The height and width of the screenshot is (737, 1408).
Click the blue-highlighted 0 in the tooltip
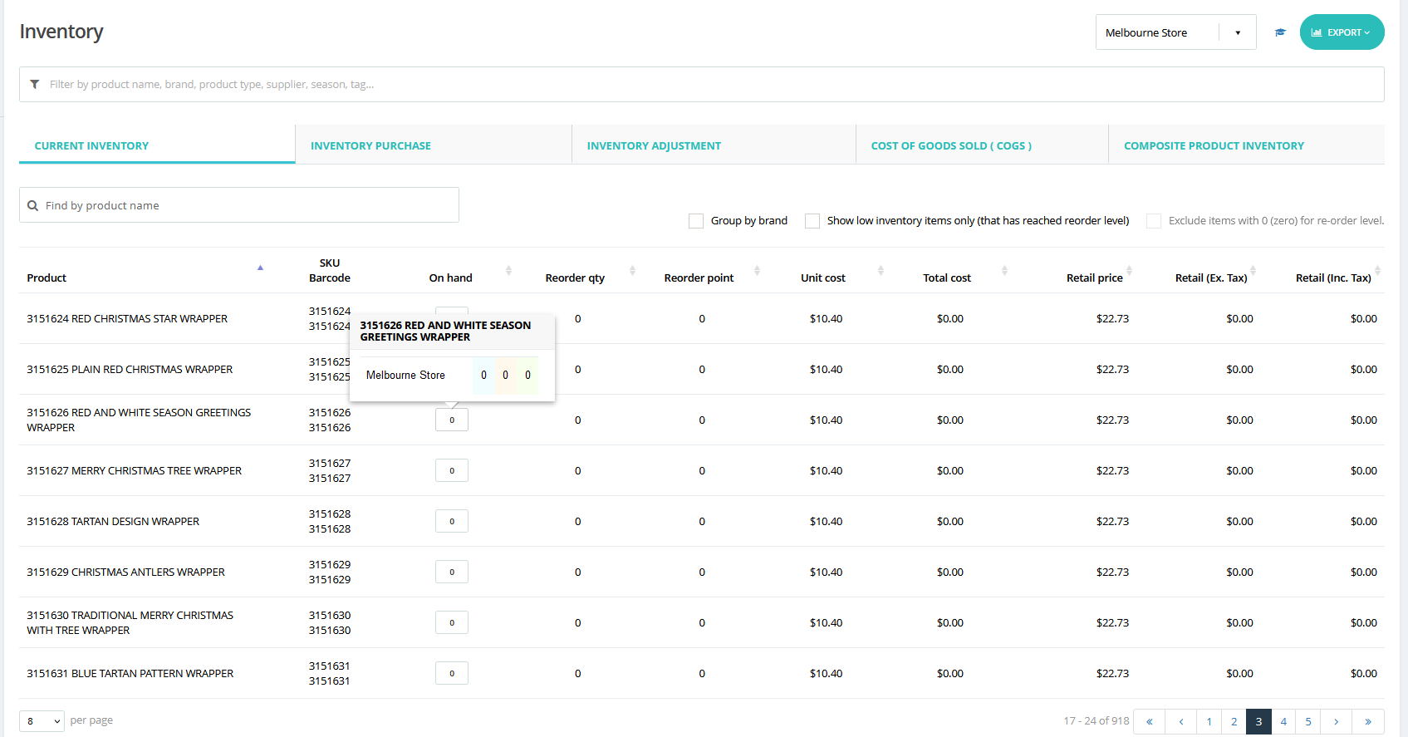tap(483, 375)
